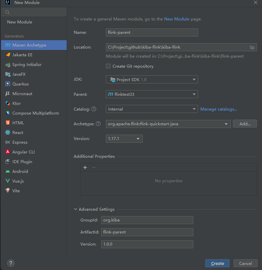The image size is (262, 270).
Task: Open the Parent flinktest33 dropdown
Action: (x=152, y=94)
